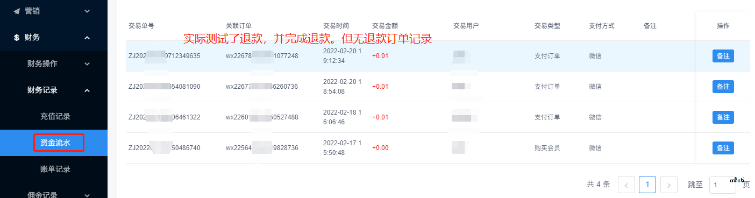Collapse the 财务 menu chevron
The height and width of the screenshot is (198, 755).
tap(87, 38)
